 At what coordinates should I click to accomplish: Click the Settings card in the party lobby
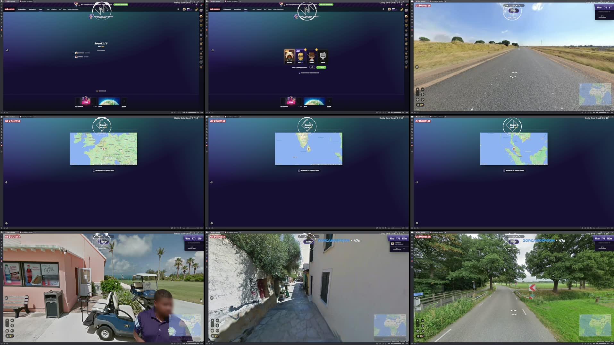(330, 101)
